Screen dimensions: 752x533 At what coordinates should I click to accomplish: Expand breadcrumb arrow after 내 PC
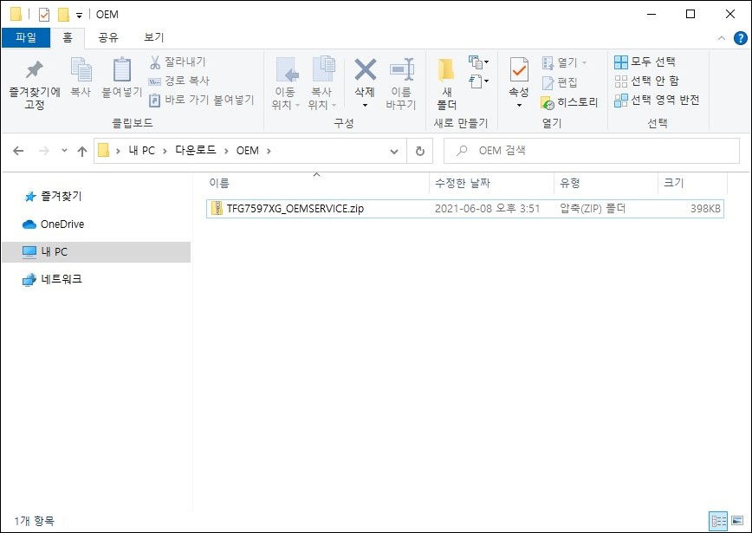[165, 151]
